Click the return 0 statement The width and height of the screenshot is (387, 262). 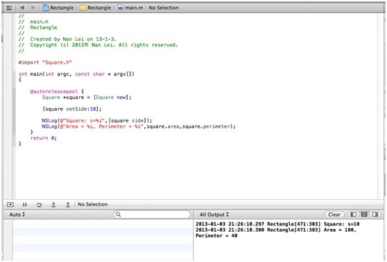click(44, 138)
